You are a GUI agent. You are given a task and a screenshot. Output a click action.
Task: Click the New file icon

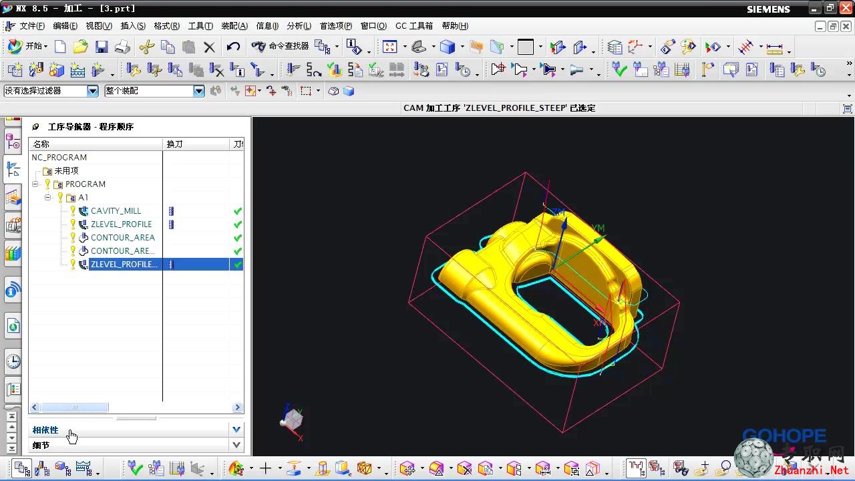60,47
